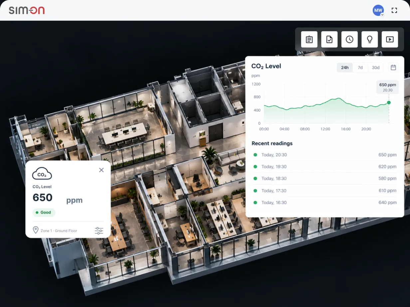Click the 620 ppm reading value
This screenshot has height=307, width=410.
point(387,167)
